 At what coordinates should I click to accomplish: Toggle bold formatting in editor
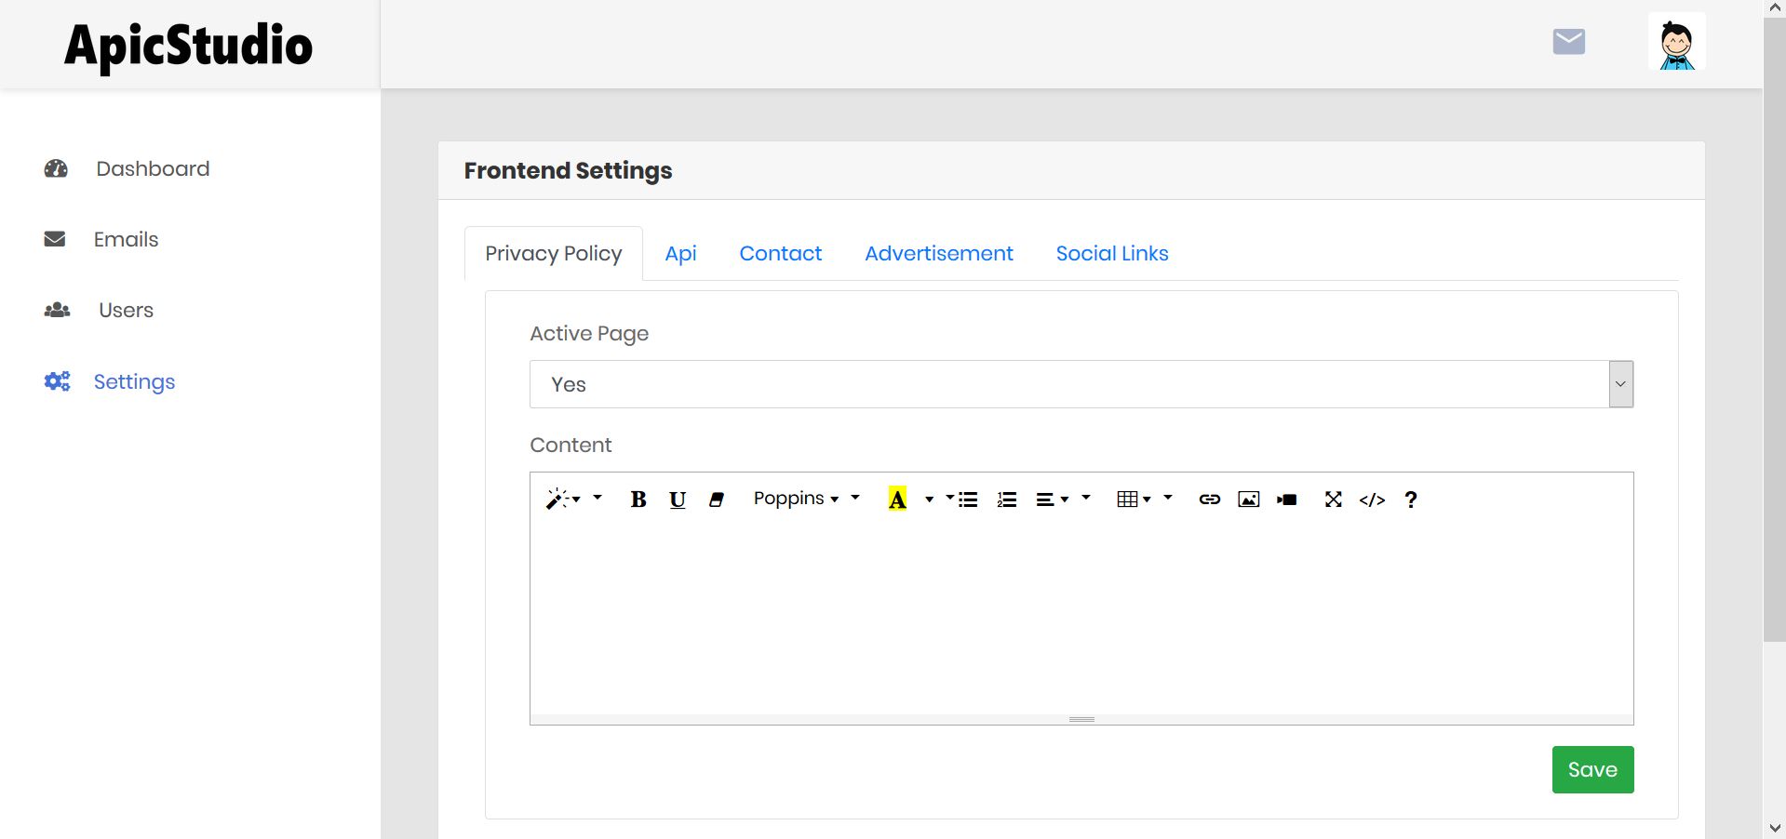(x=638, y=499)
